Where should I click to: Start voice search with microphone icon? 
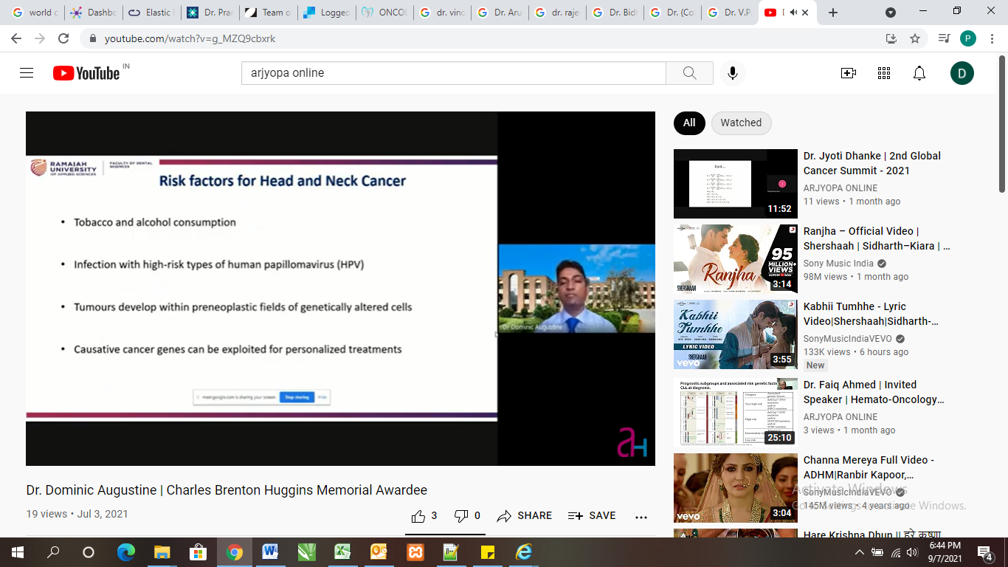pos(732,73)
